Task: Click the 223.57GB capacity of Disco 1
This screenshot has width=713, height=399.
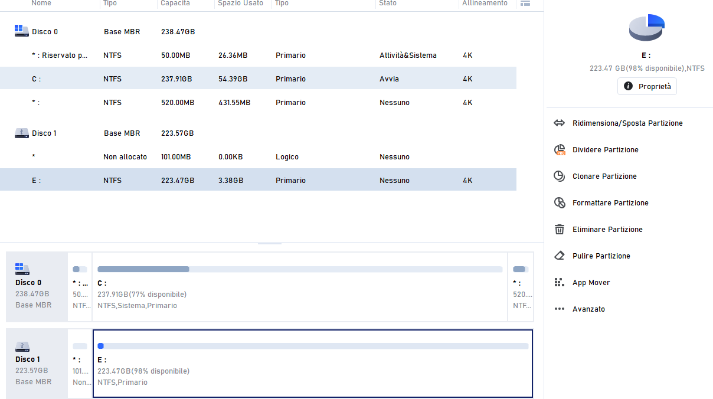Action: [178, 133]
